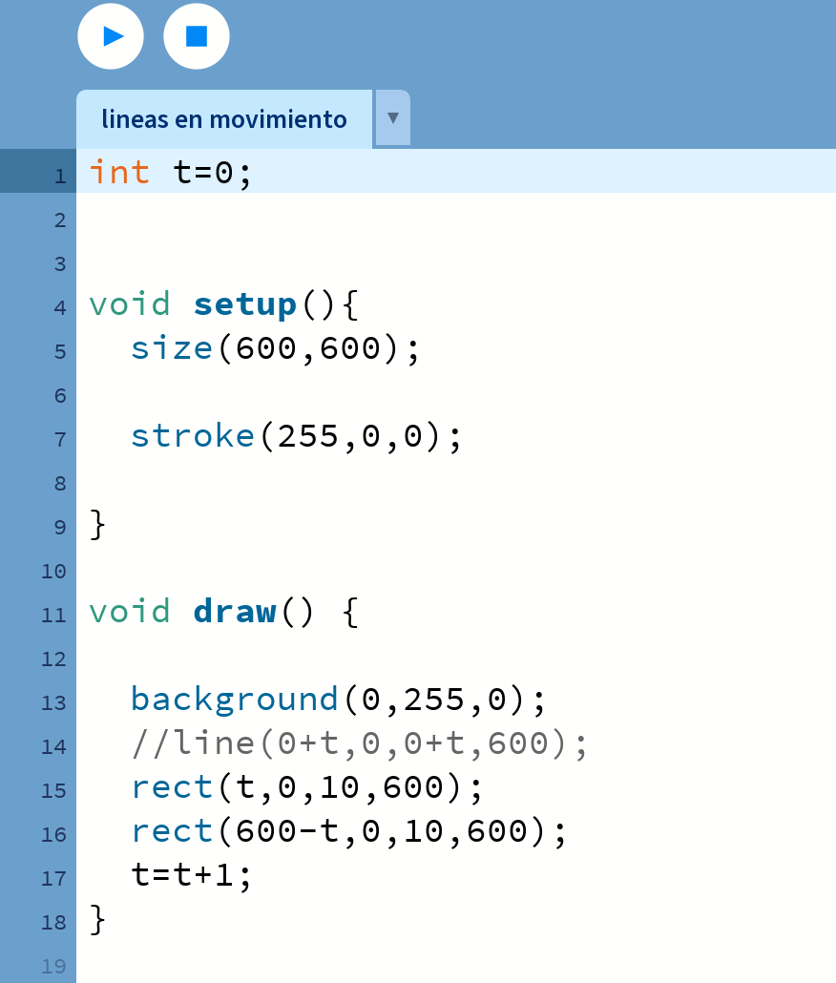The image size is (836, 983).
Task: Click on 'rect(600-t,0,10,600);' line
Action: 349,831
